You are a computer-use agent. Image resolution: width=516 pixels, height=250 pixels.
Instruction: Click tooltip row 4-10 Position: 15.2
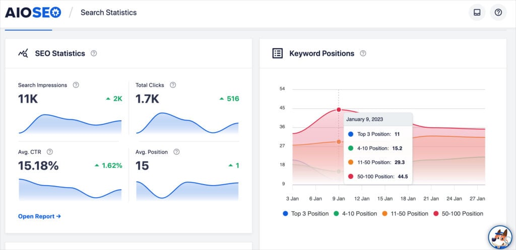click(375, 148)
